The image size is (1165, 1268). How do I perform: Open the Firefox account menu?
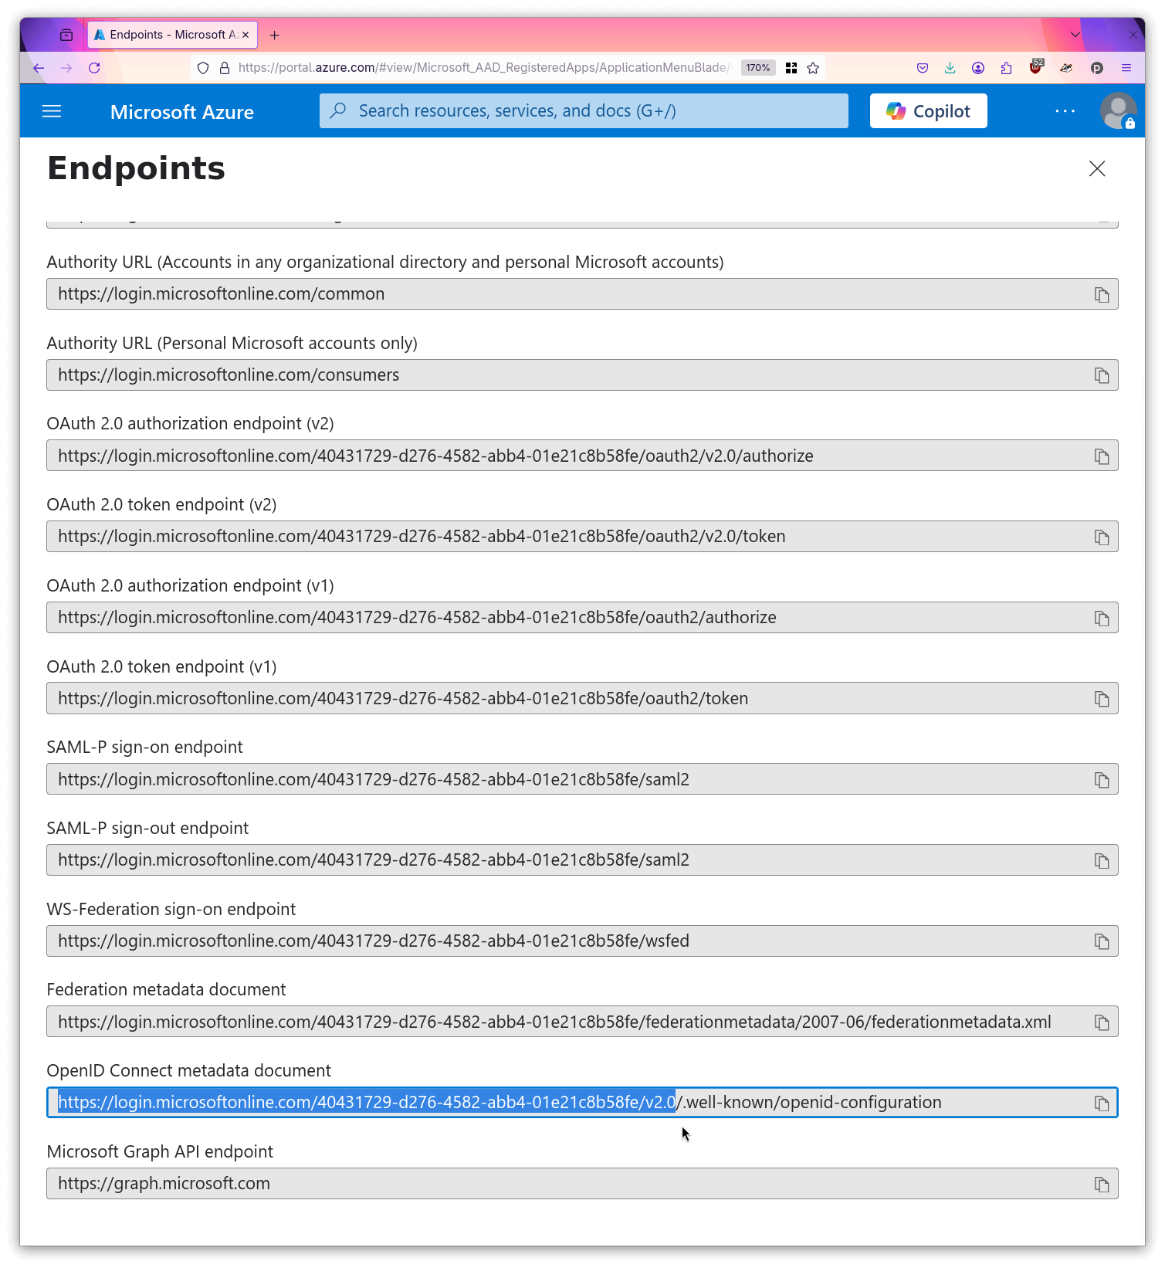coord(977,68)
